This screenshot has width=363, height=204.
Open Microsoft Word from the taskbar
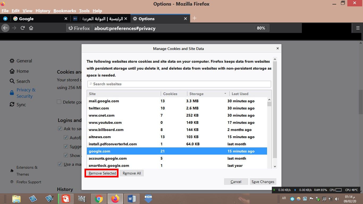point(132,199)
